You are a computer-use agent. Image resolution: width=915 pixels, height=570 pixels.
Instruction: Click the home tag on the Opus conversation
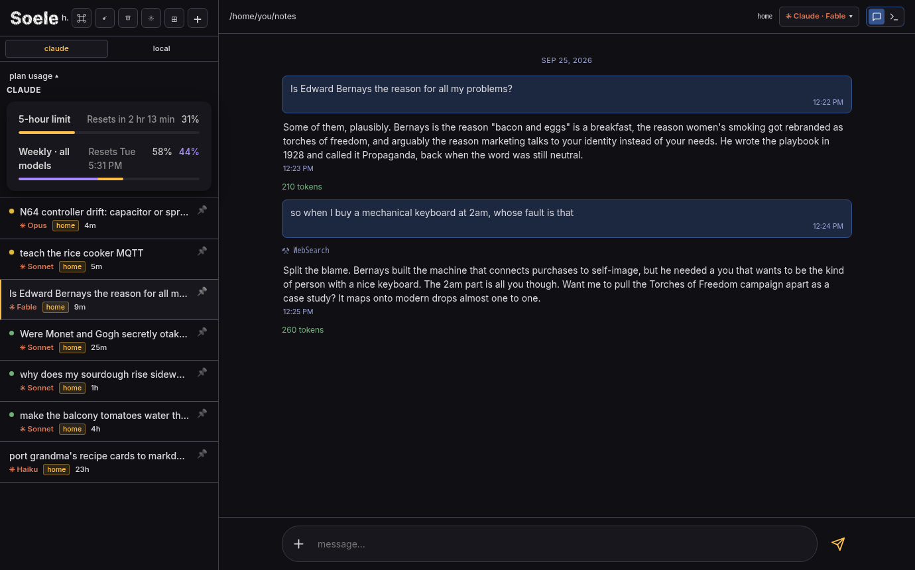tap(66, 225)
